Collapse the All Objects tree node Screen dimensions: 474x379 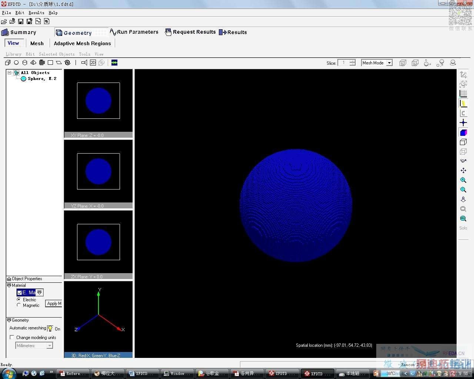tap(10, 73)
